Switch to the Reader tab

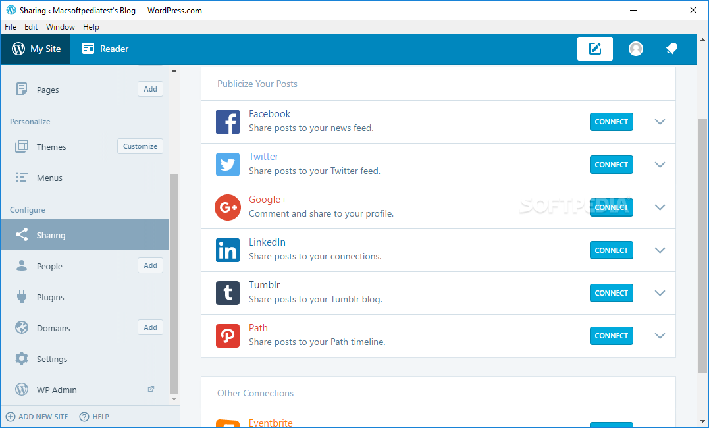click(105, 49)
